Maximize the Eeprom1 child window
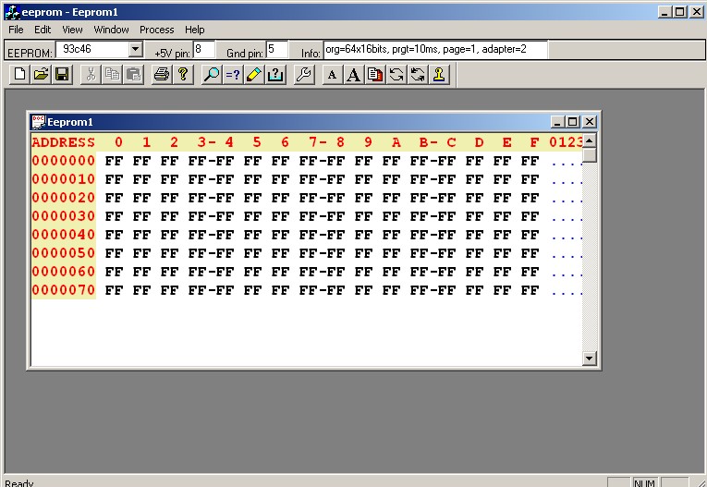 (573, 122)
